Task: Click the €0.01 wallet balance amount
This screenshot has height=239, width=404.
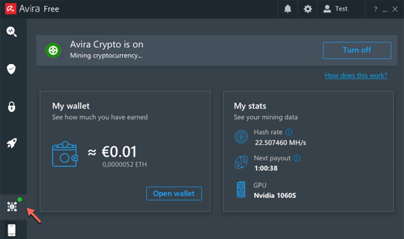Action: coord(119,152)
